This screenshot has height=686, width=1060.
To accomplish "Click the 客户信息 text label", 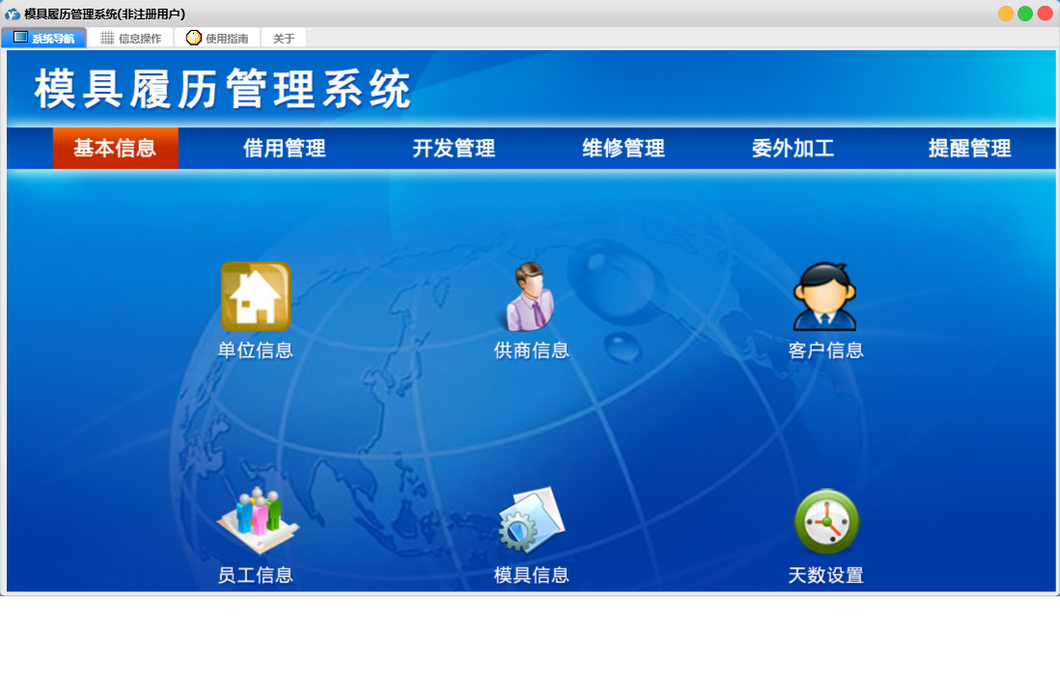I will 825,350.
